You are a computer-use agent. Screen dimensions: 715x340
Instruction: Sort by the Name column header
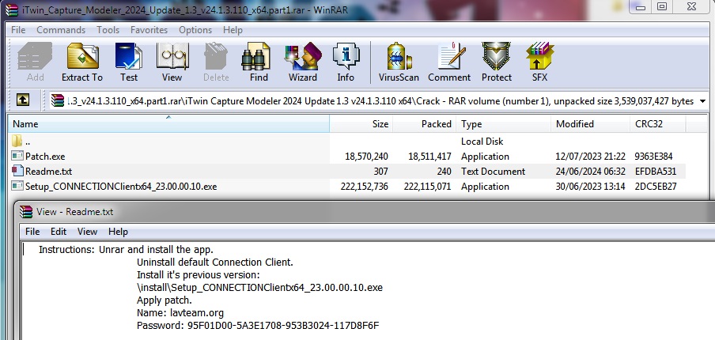pyautogui.click(x=168, y=124)
